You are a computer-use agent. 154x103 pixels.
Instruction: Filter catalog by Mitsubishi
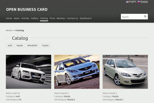[x=32, y=46]
